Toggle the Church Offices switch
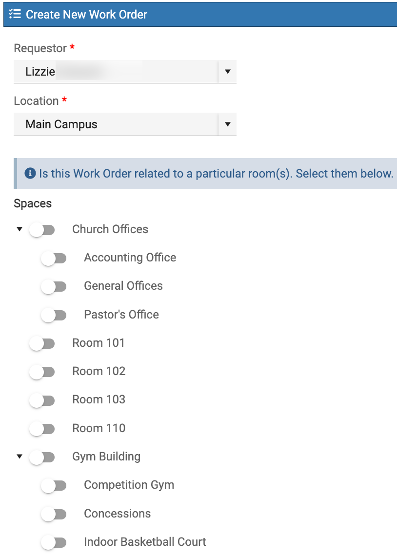Viewport: 397px width, 558px height. coord(42,230)
